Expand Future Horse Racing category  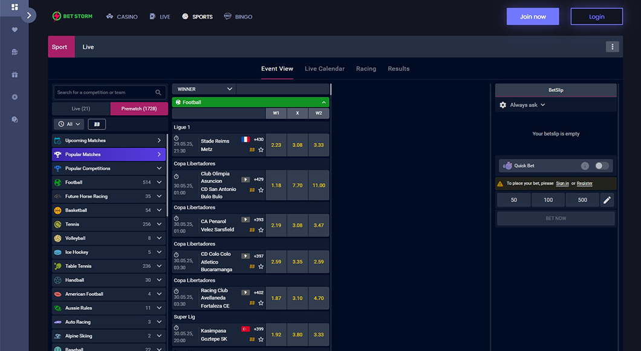click(109, 196)
